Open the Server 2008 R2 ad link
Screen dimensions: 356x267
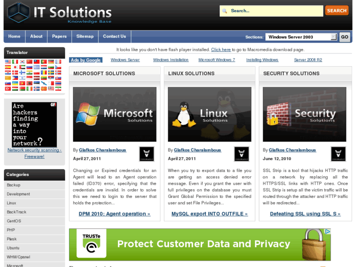point(308,60)
